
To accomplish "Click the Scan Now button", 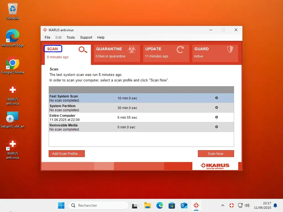I will pyautogui.click(x=216, y=153).
